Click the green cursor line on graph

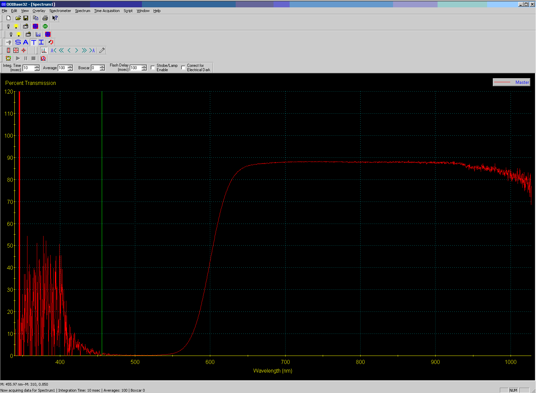pyautogui.click(x=102, y=223)
